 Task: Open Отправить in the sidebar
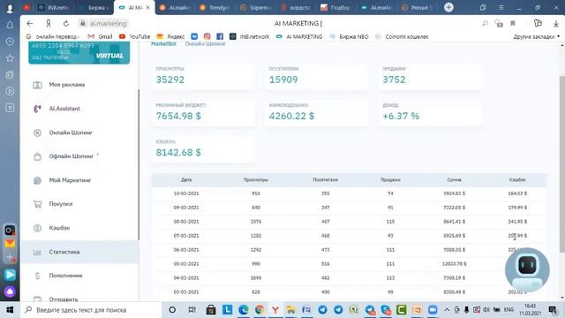(64, 299)
